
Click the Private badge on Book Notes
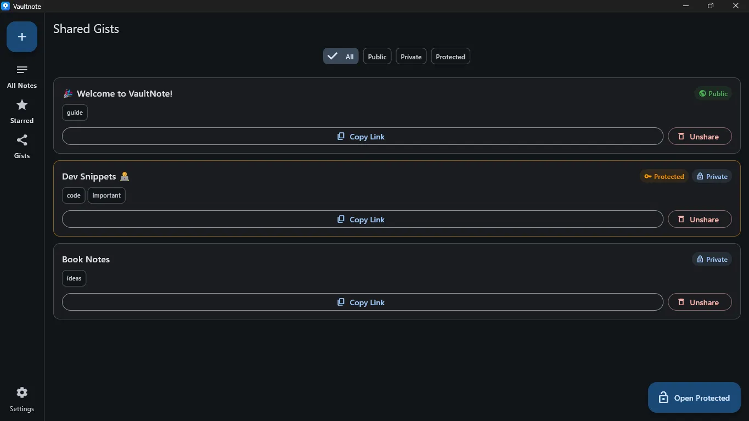point(712,259)
